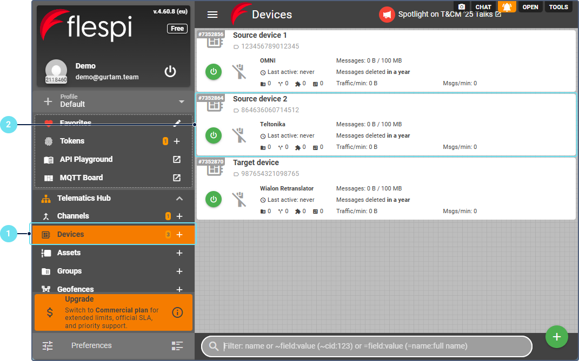The image size is (579, 361).
Task: Open Assets in the sidebar menu
Action: coord(69,253)
